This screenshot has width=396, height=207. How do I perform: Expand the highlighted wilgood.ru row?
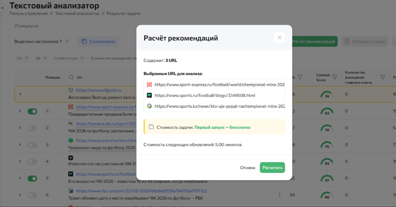click(x=20, y=94)
